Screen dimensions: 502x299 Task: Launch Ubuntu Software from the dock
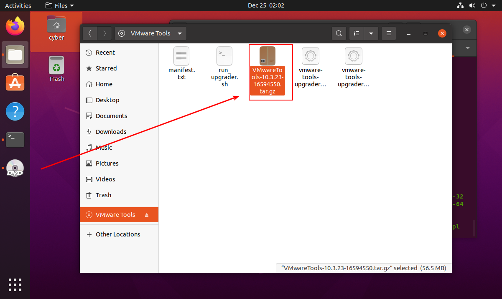point(15,83)
